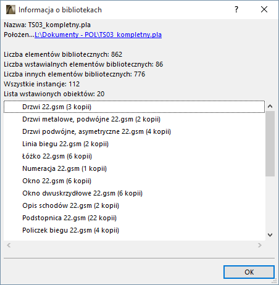Click the list scroll down arrow
Viewport: 279px width, 285px height.
click(270, 235)
